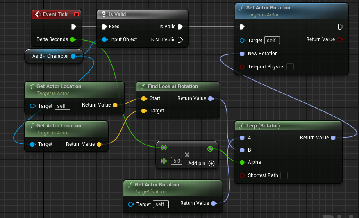
Task: Click the Find Look at Rotation Return Value pin
Action: pyautogui.click(x=211, y=98)
